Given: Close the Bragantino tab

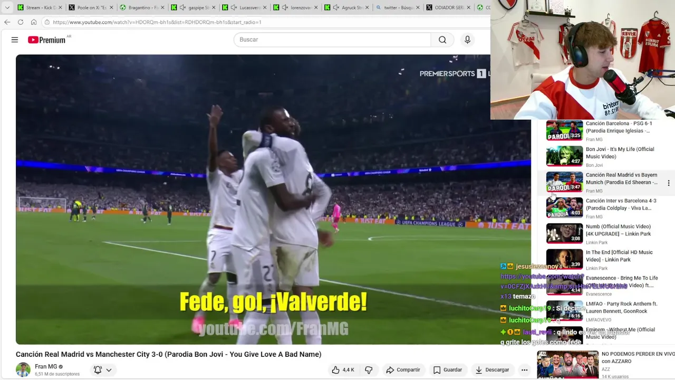Looking at the screenshot, I should pos(162,7).
